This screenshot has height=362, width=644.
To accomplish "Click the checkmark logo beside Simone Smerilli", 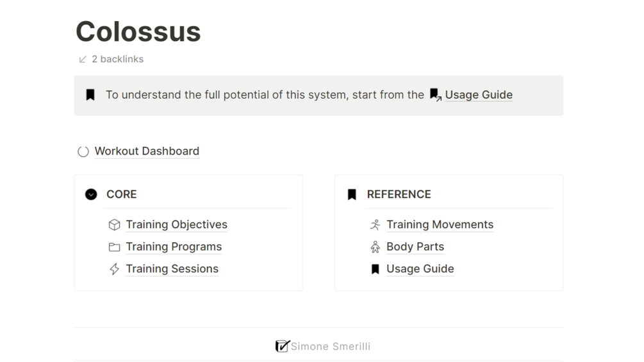I will point(282,347).
